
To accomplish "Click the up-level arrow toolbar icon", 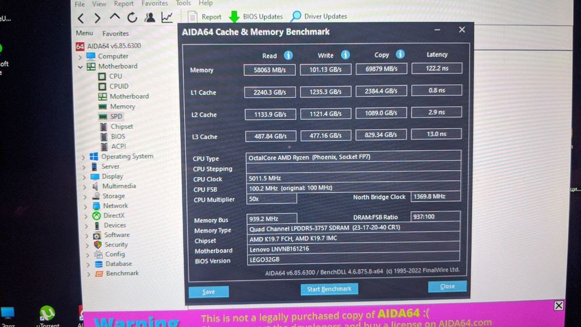I will 115,17.
